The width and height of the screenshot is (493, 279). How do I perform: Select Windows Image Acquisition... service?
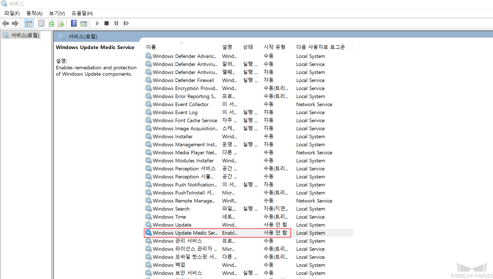click(x=248, y=128)
